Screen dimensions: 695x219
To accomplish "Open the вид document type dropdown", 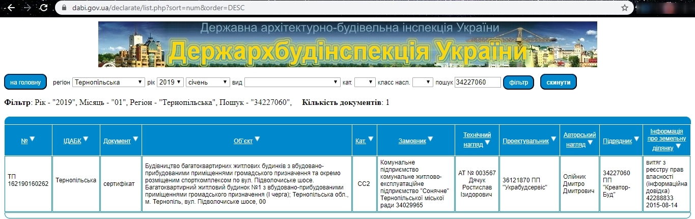I will [x=292, y=82].
